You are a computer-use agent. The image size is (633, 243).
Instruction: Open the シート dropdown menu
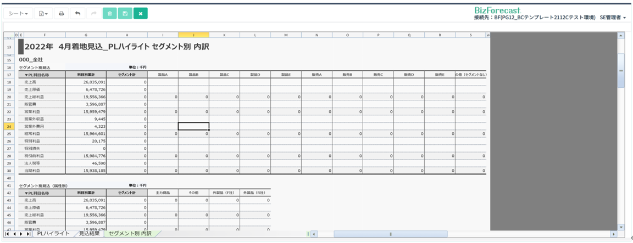click(18, 13)
